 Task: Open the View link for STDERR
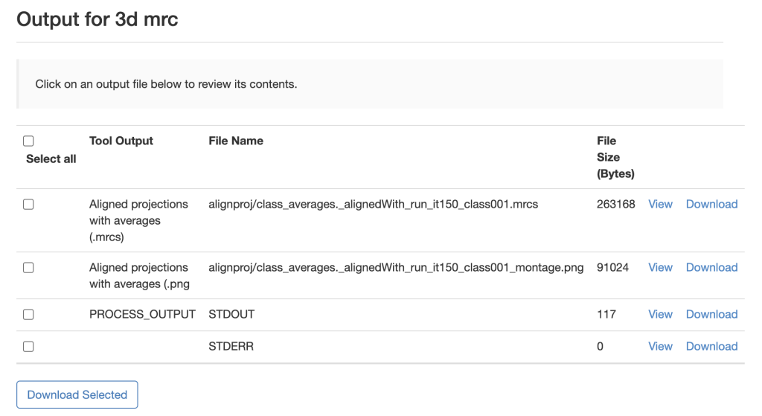coord(660,346)
